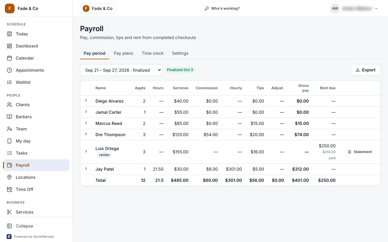Open the pay period dropdown selector
The height and width of the screenshot is (242, 388).
[x=121, y=70]
